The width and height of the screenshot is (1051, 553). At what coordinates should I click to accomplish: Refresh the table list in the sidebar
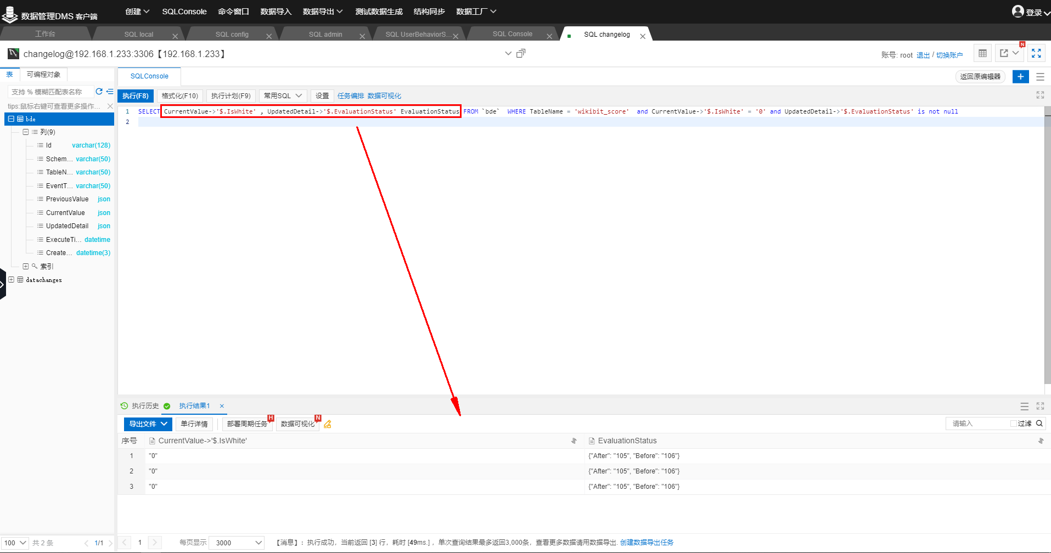(x=99, y=92)
